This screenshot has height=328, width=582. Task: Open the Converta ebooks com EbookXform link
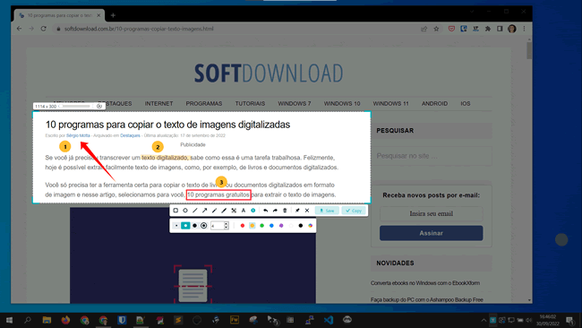[x=425, y=283]
